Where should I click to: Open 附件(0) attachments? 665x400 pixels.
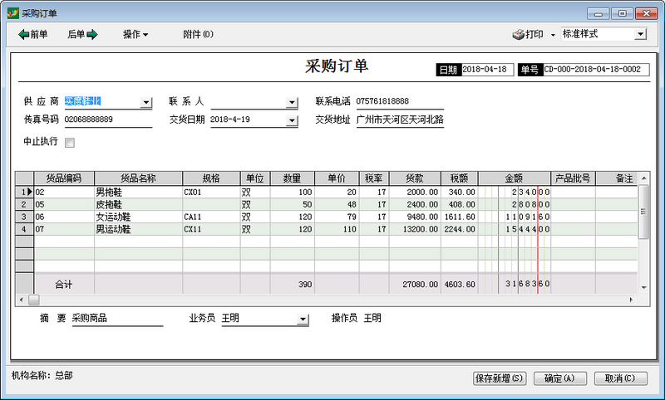click(x=198, y=34)
